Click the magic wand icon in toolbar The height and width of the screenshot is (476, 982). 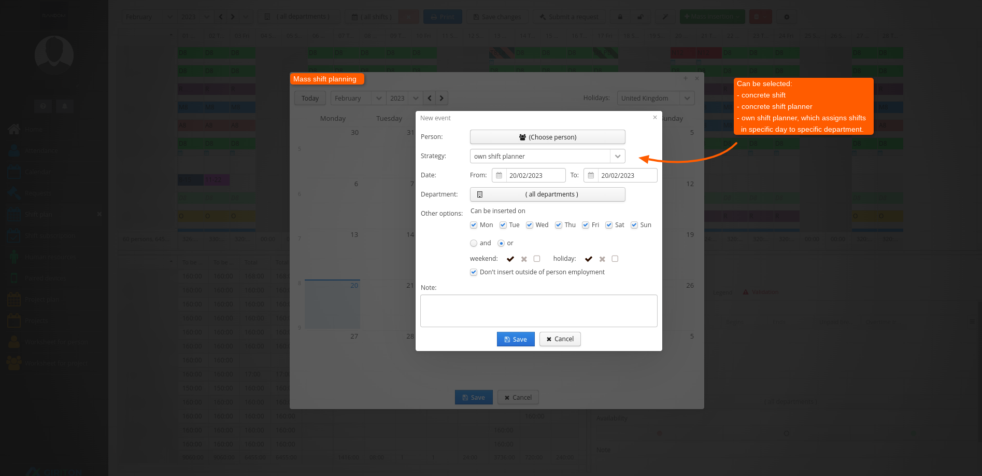tap(665, 17)
